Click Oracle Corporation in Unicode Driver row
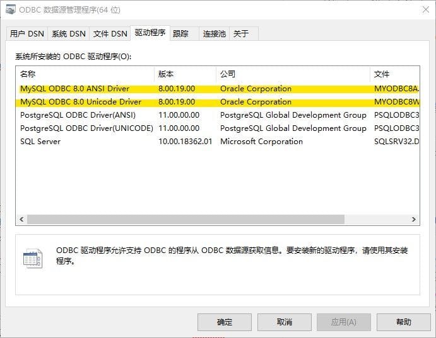436x338 pixels. click(x=256, y=102)
